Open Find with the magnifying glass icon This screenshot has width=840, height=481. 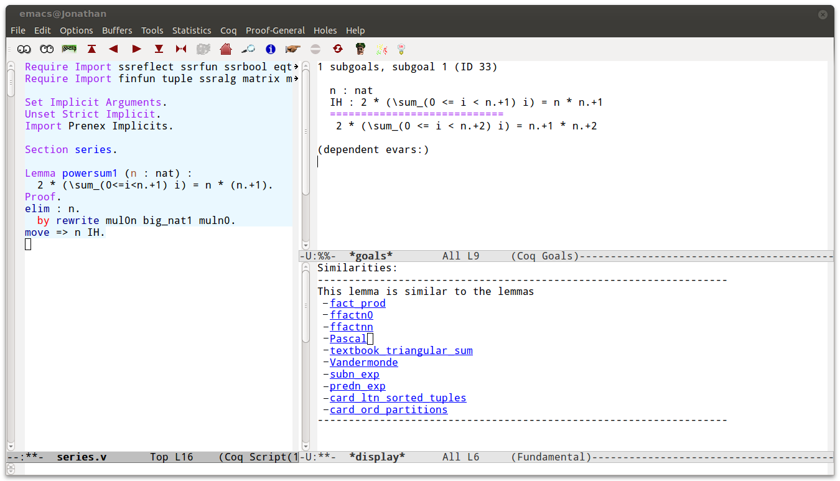[248, 49]
